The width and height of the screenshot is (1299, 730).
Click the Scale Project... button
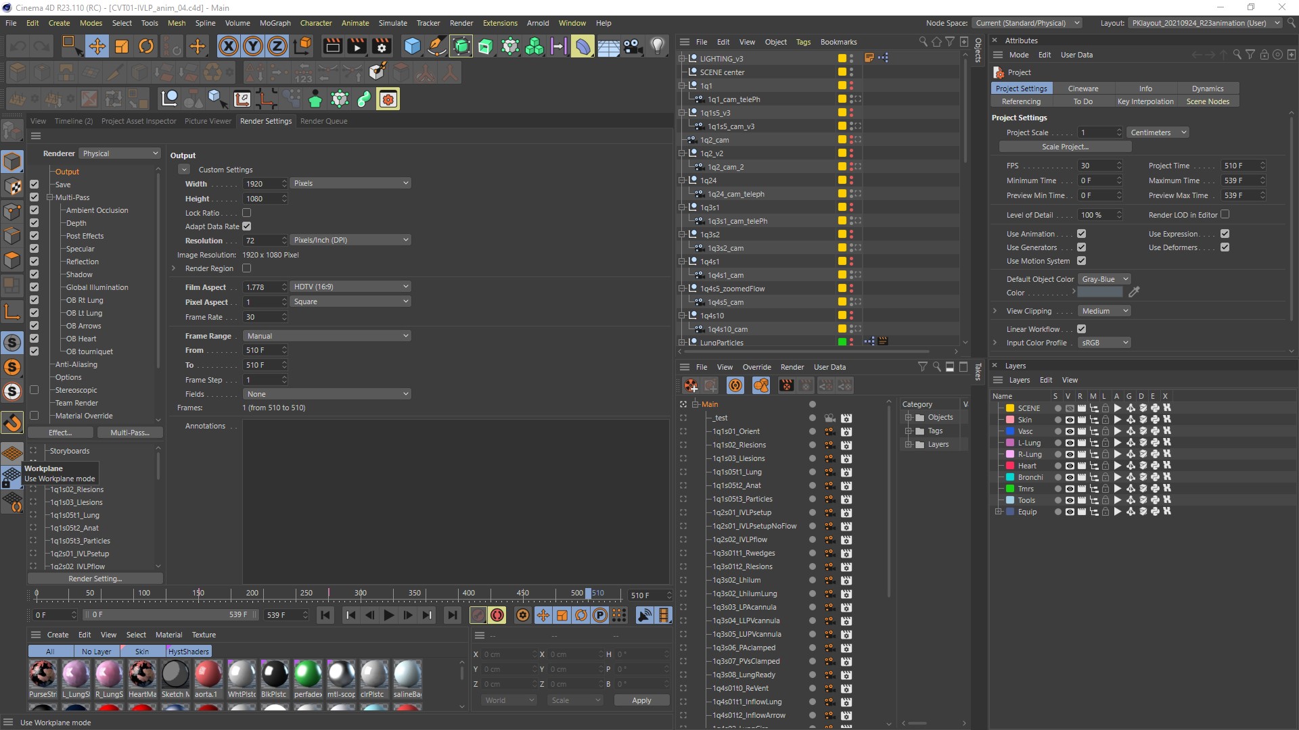tap(1065, 147)
